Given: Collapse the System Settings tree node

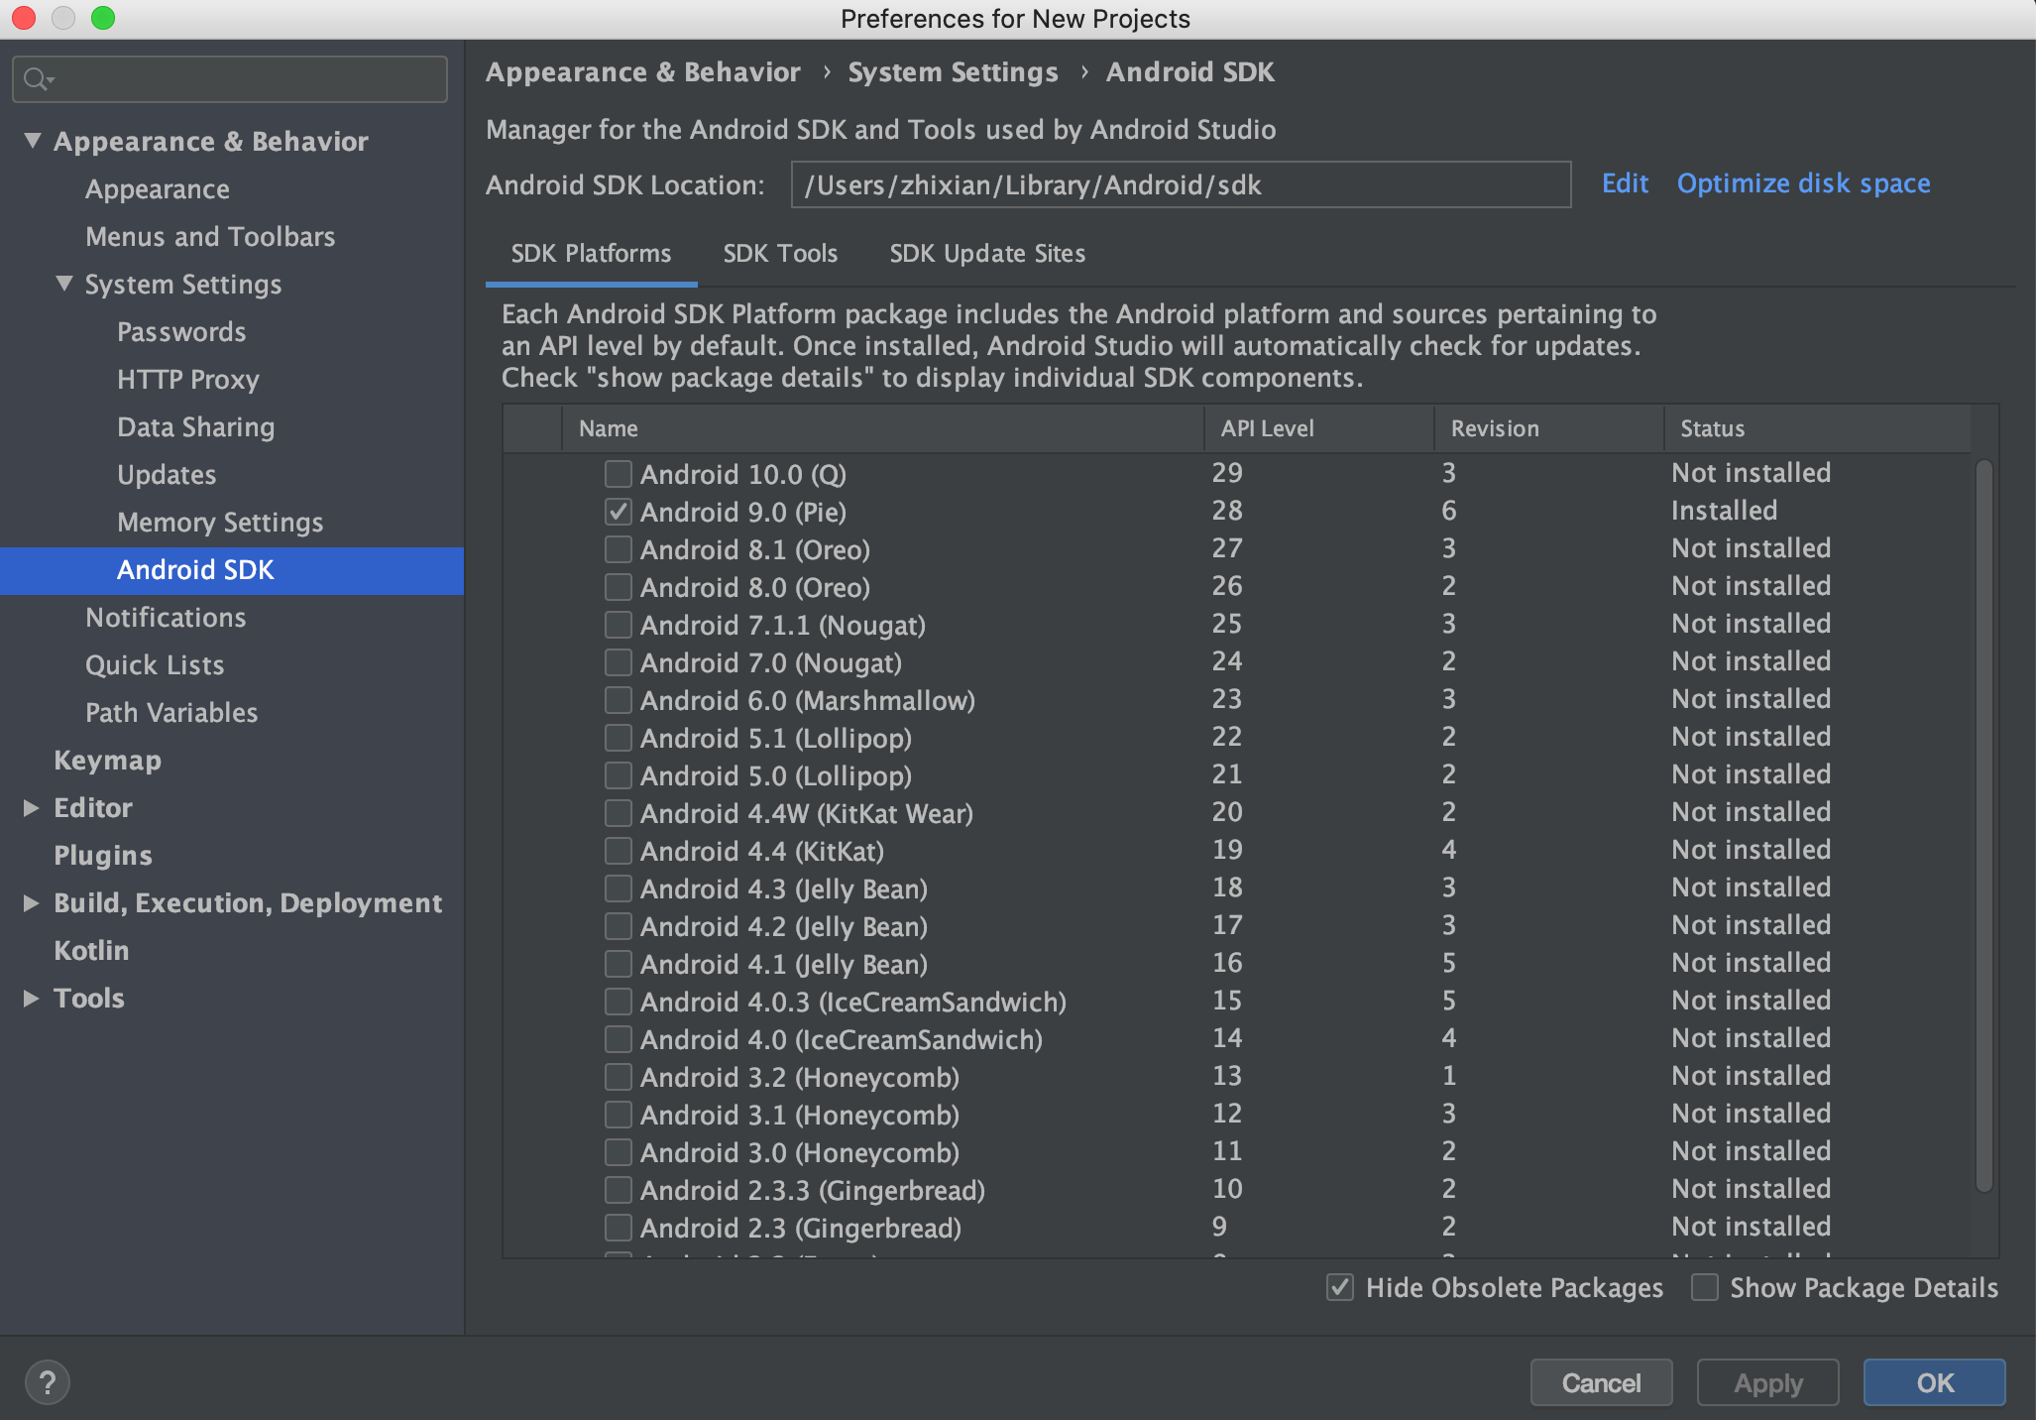Looking at the screenshot, I should (x=64, y=284).
